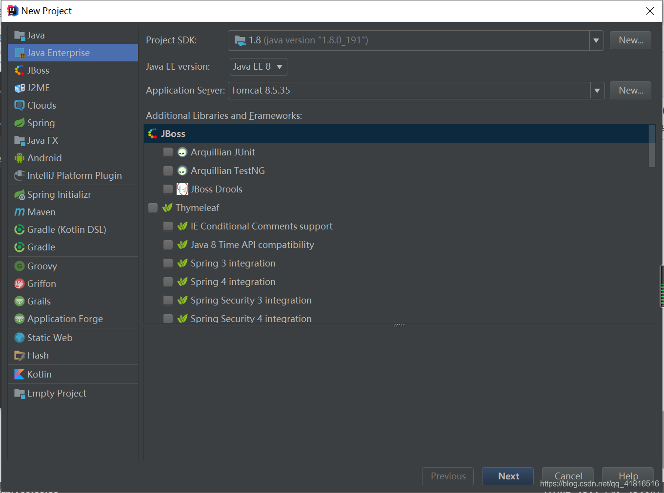Select Kotlin project type label
The height and width of the screenshot is (493, 664).
point(40,374)
